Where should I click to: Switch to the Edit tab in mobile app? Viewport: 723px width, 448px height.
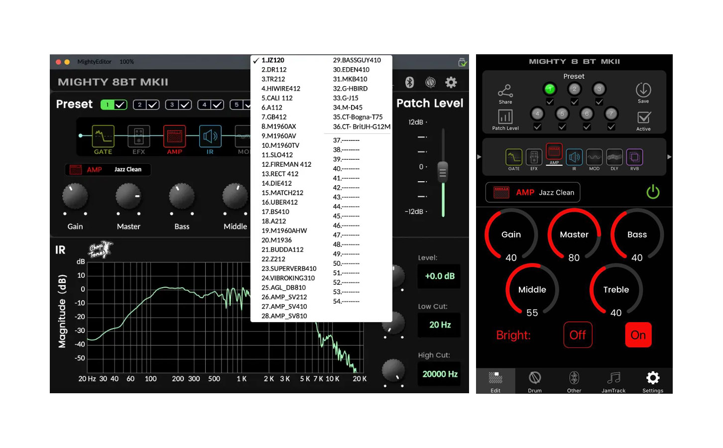(x=495, y=382)
